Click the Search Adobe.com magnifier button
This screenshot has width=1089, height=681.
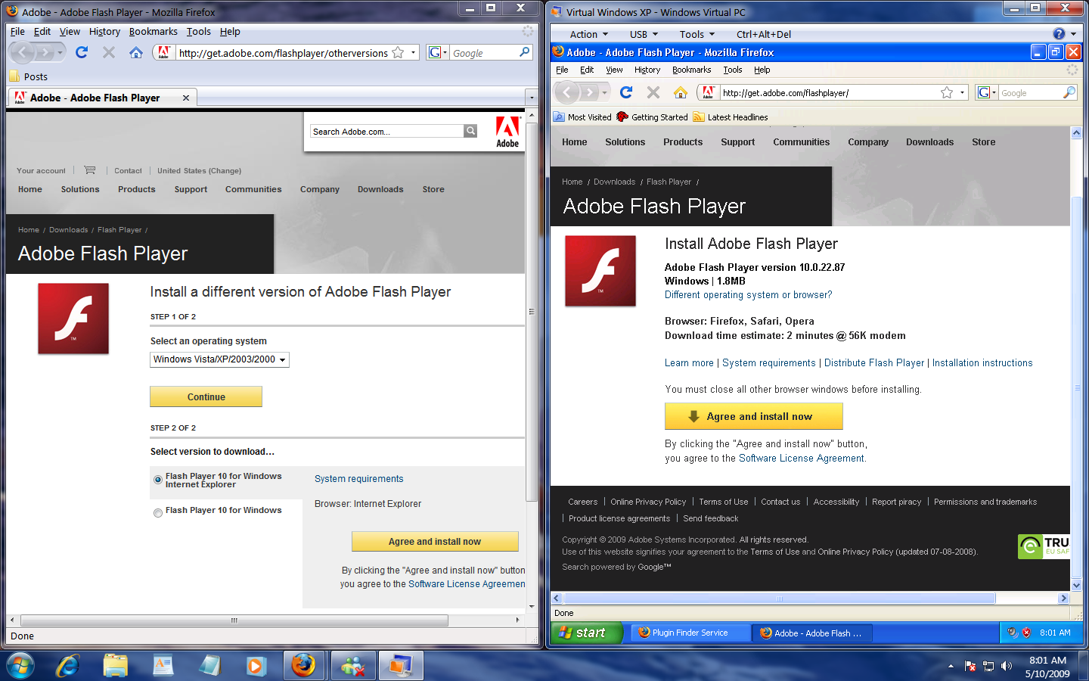[470, 131]
